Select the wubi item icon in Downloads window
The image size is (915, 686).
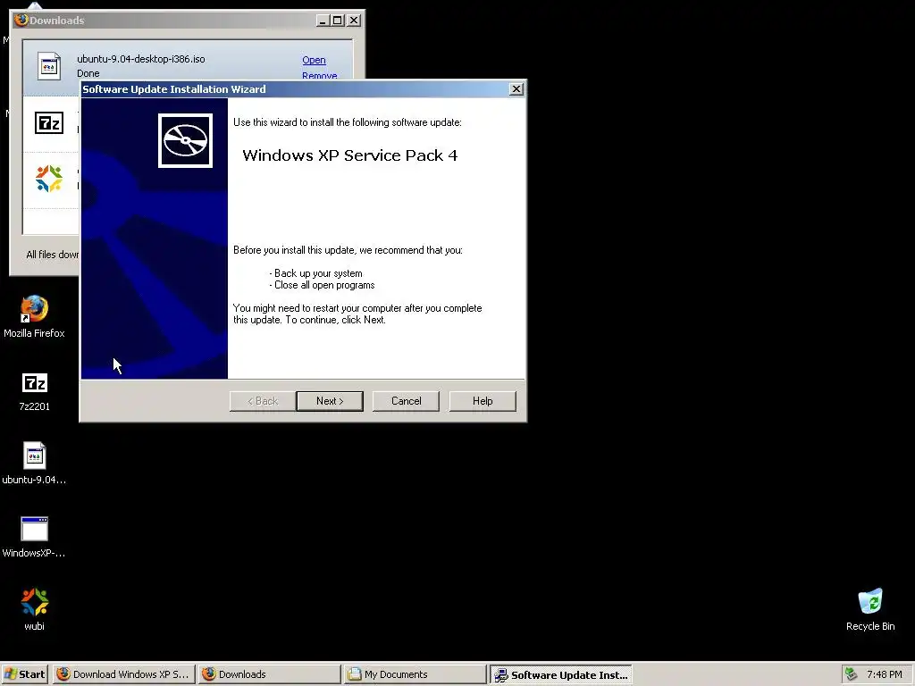coord(49,179)
